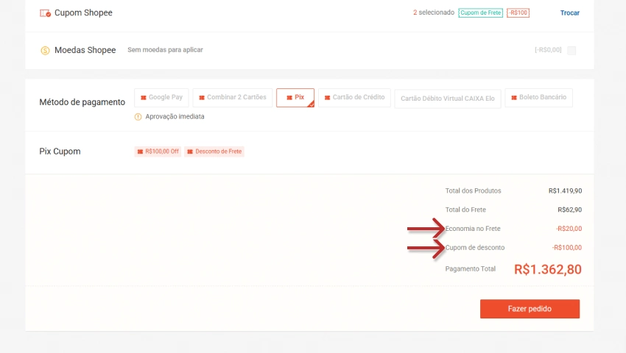Screen dimensions: 626x353
Task: Choose Combinar 2 Cartões payment option
Action: pos(232,98)
